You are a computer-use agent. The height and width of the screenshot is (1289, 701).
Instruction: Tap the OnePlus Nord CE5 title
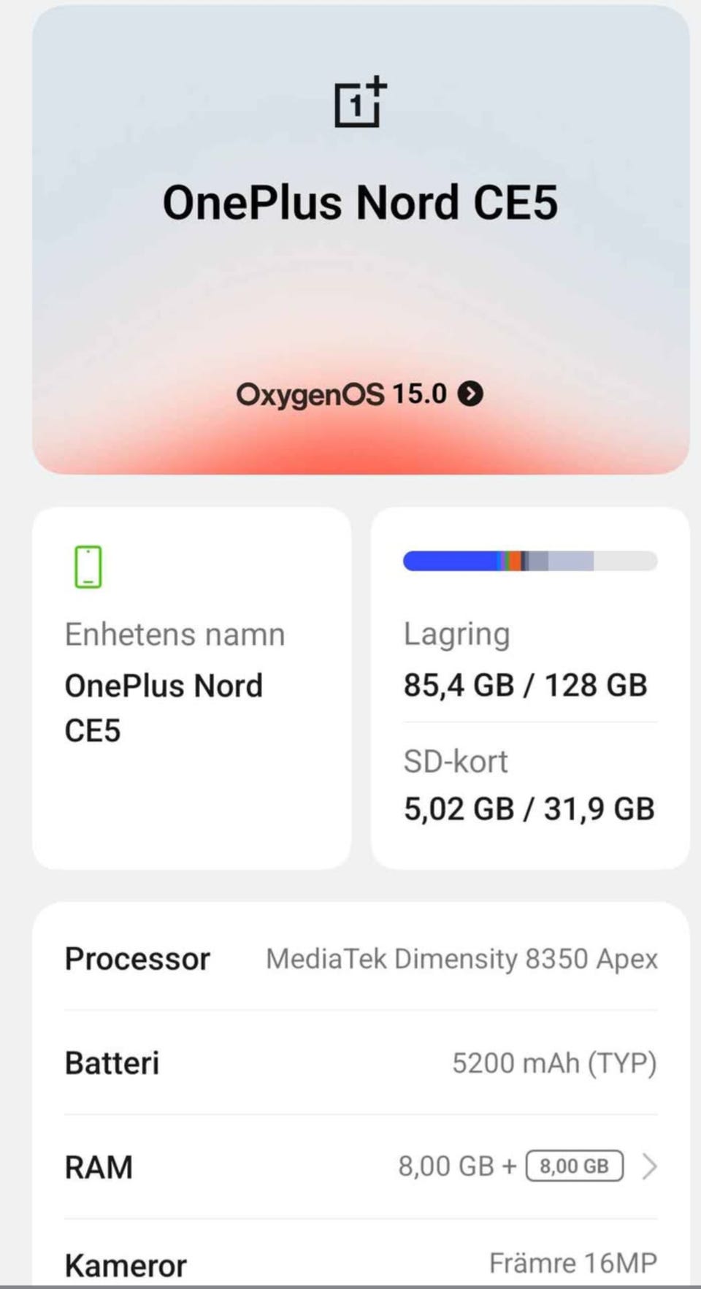tap(359, 202)
